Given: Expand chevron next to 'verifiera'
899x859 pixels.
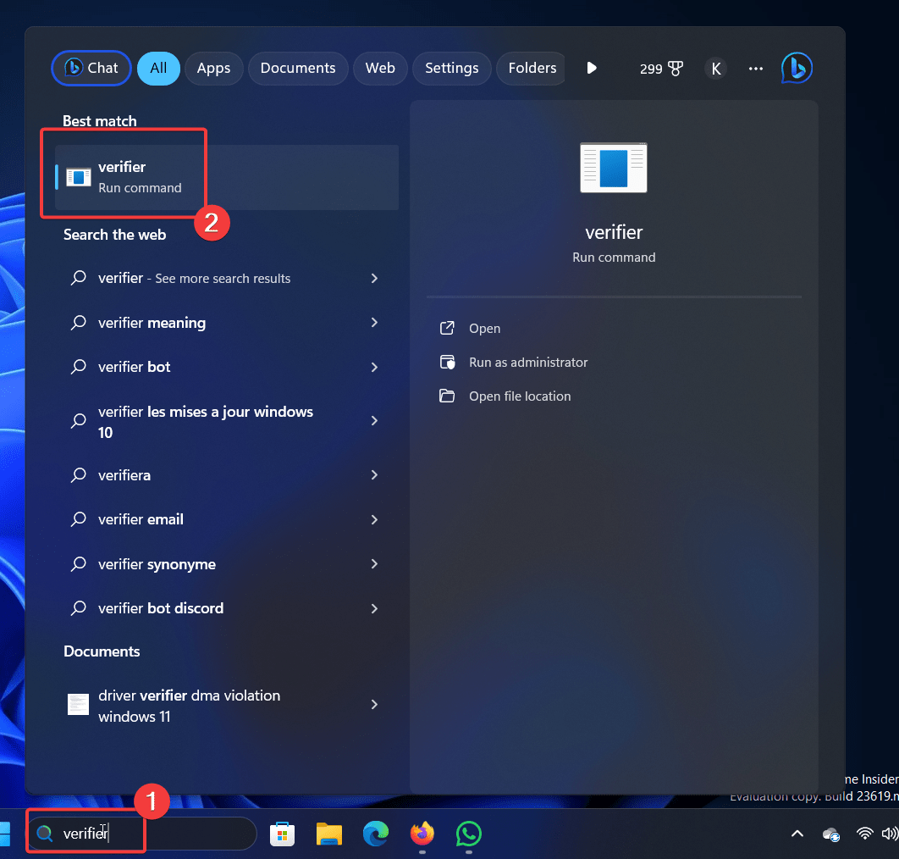Looking at the screenshot, I should click(374, 475).
